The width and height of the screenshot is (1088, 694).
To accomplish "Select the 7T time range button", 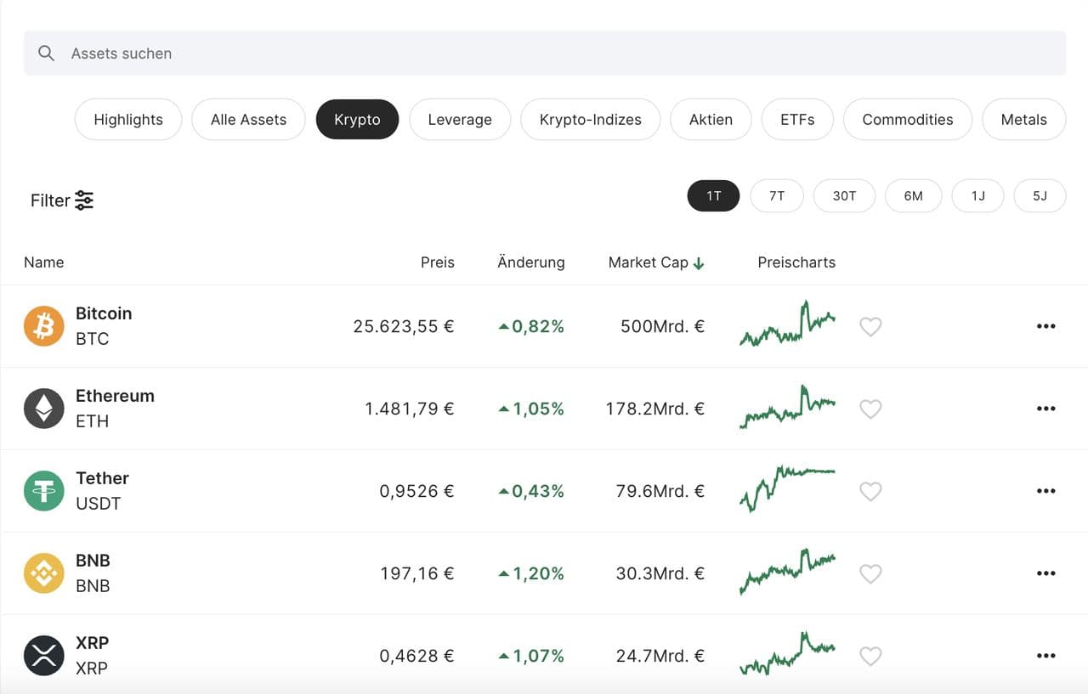I will coord(776,196).
